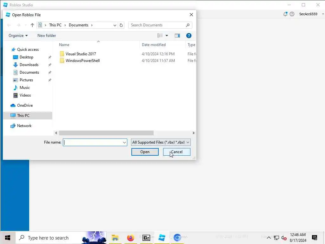Close the Open Roblox File dialog
Viewport: 325px width, 244px height.
coord(191,15)
